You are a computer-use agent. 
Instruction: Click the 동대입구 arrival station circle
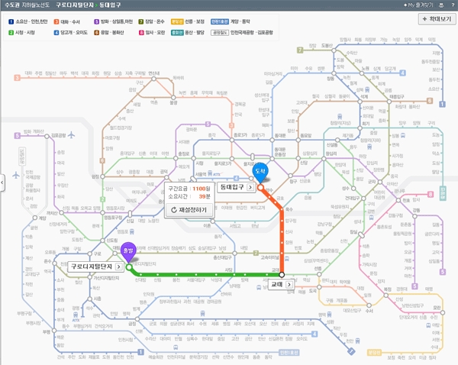coord(260,187)
